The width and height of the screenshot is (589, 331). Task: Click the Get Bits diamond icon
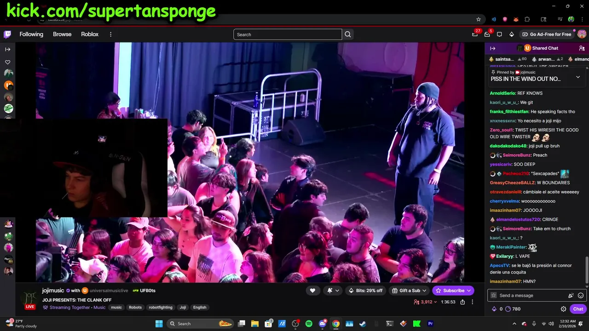pos(511,34)
